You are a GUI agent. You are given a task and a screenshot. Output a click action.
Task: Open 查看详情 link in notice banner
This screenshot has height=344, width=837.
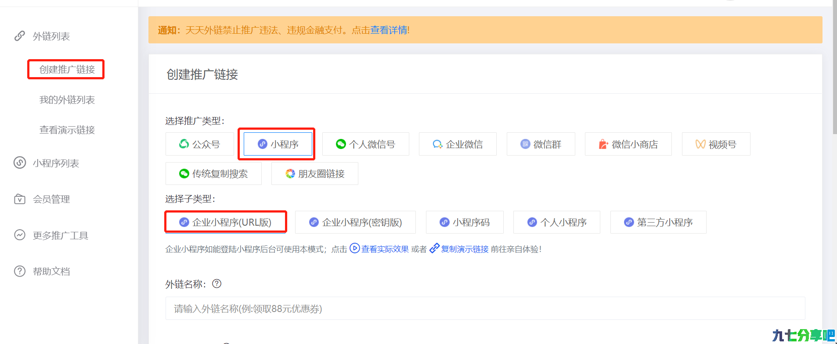389,30
